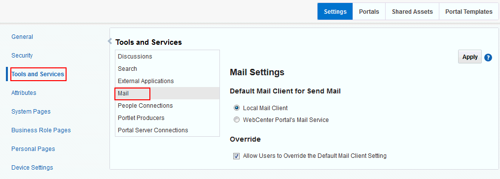Choose WebCenter Portal's Mail Service radio button
This screenshot has height=179, width=500.
(237, 120)
